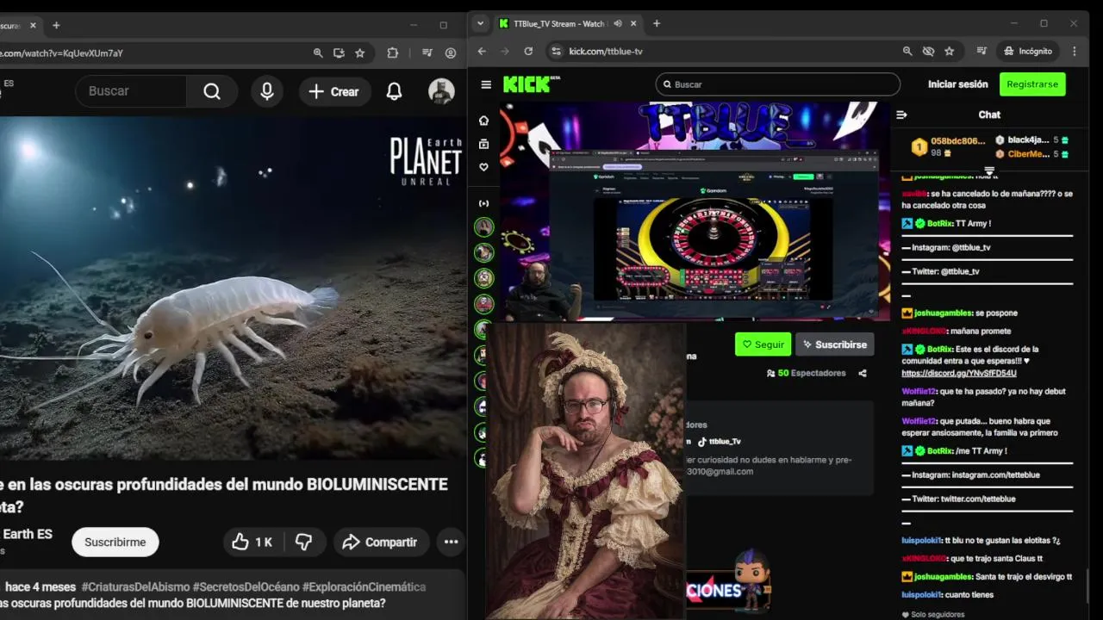Open the ttblue_Tv TikTok link
Image resolution: width=1103 pixels, height=620 pixels.
720,442
